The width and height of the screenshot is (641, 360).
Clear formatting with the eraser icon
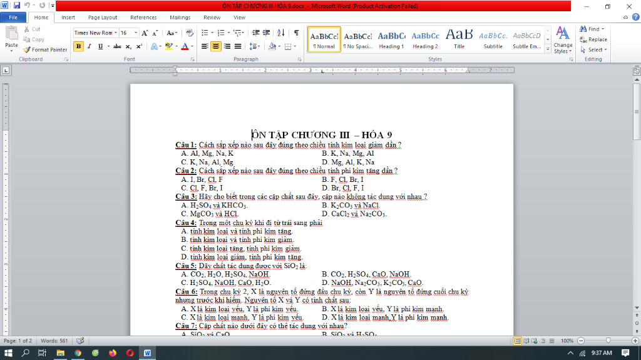(x=189, y=32)
